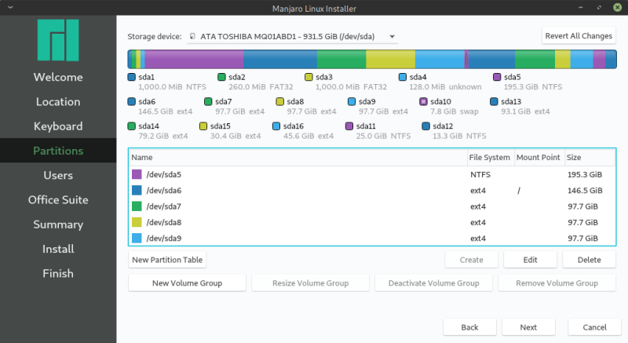Click the Edit button

[530, 260]
